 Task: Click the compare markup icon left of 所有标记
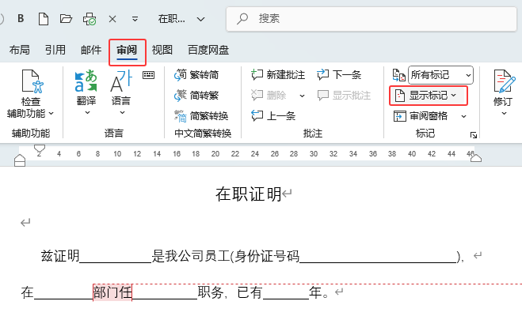[x=398, y=75]
